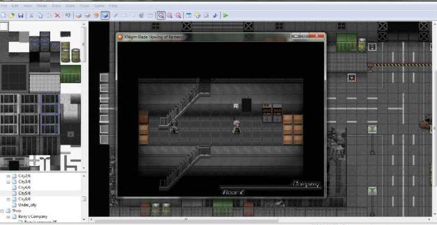
Task: Pick the green container tile in palette
Action: pos(70,74)
